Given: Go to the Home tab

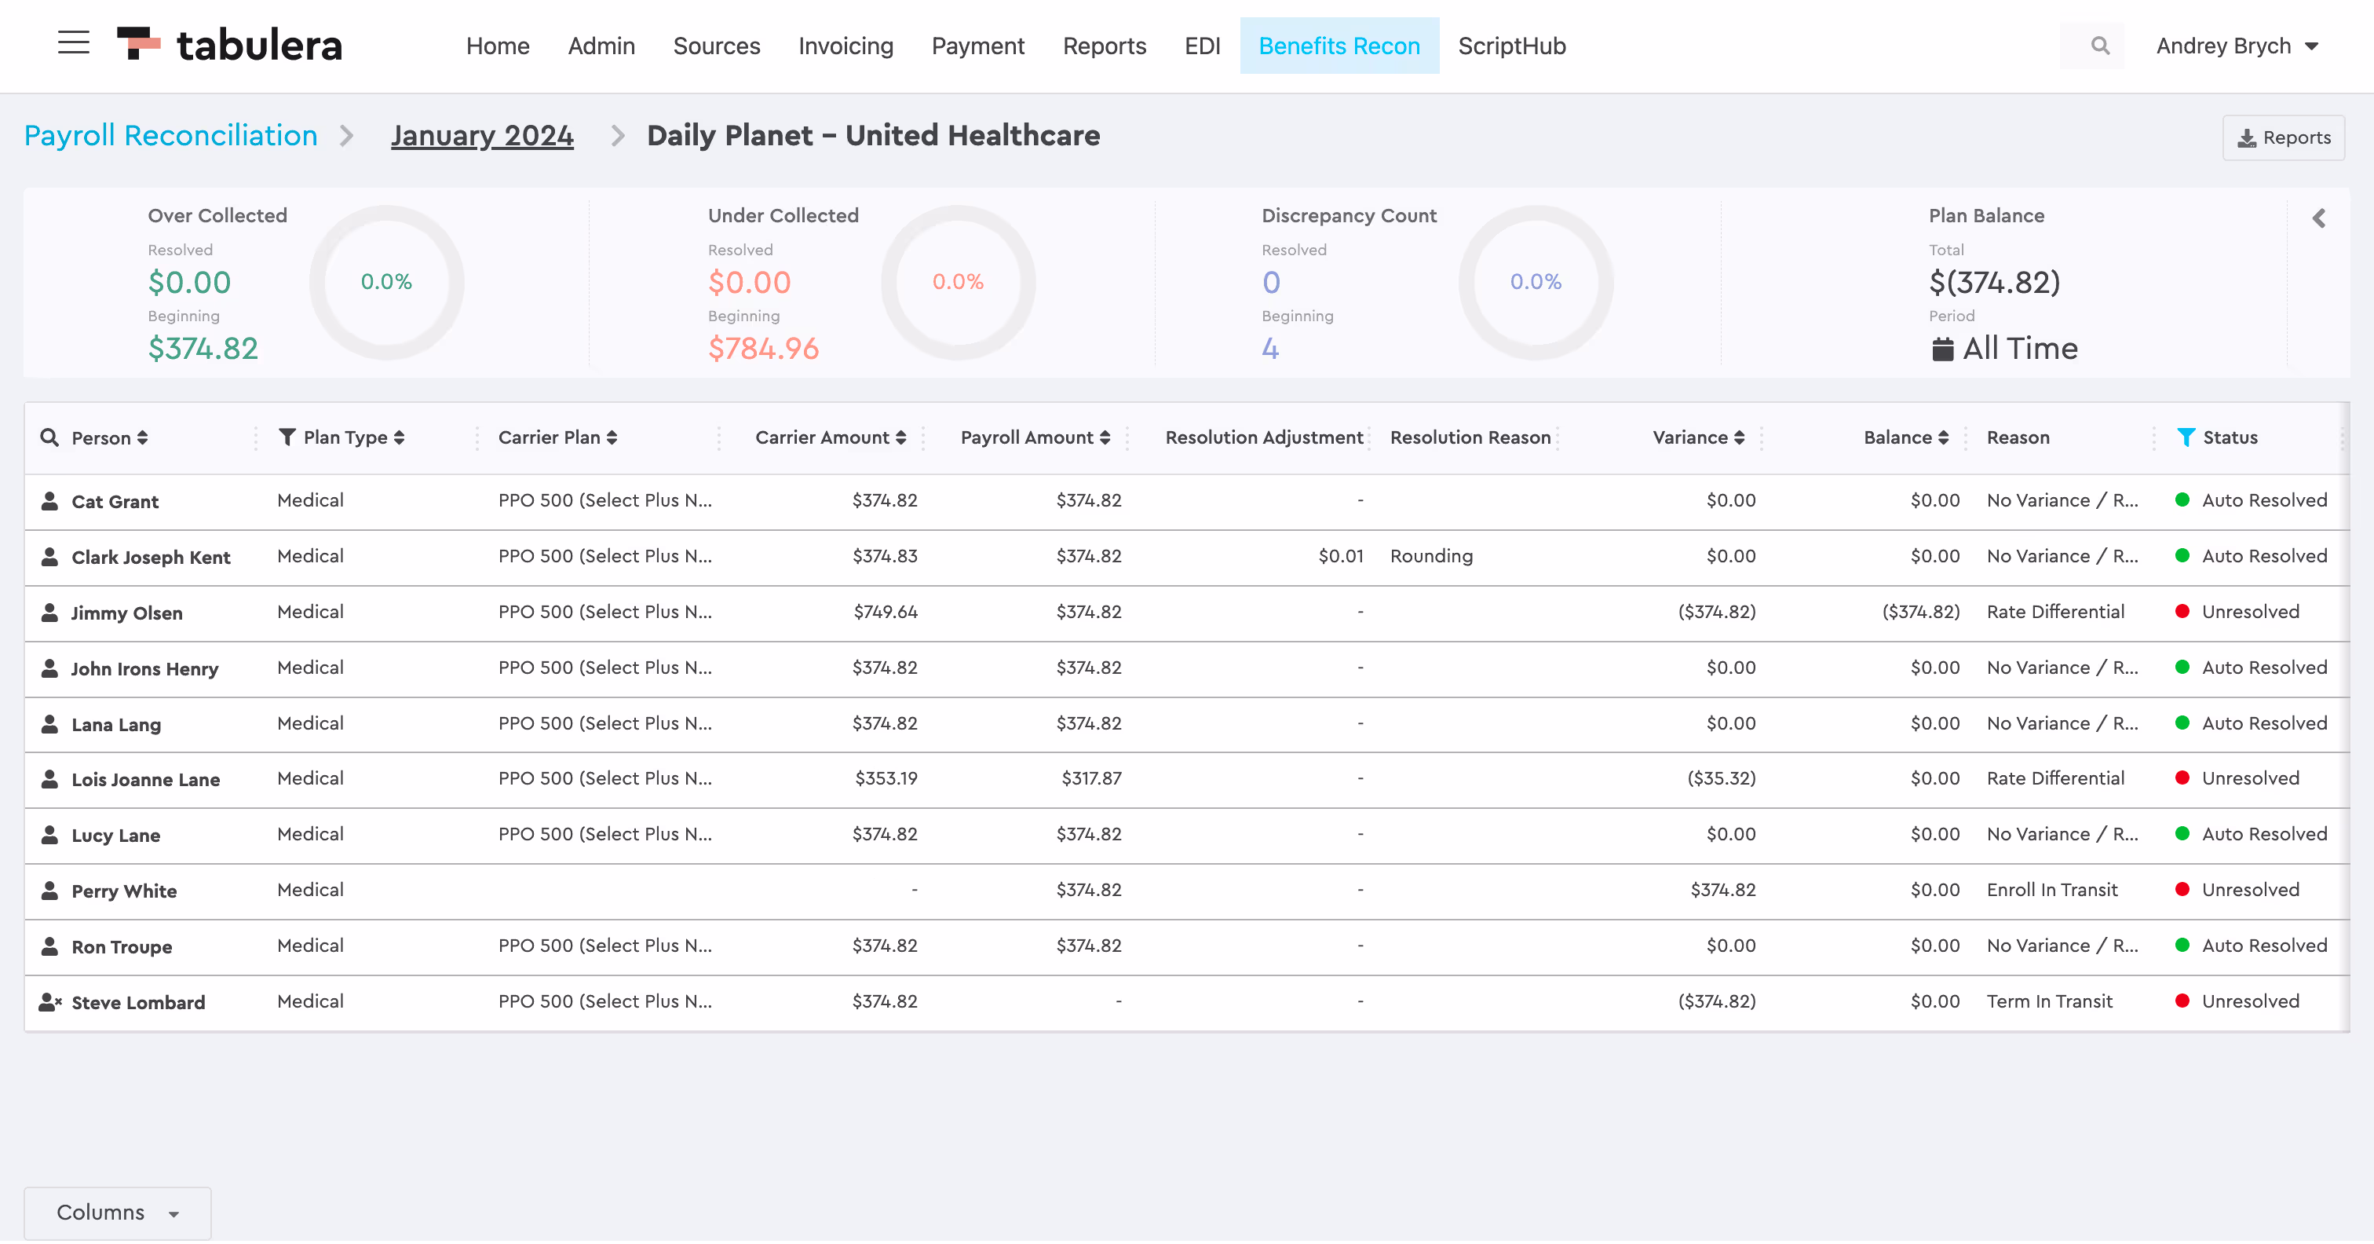Looking at the screenshot, I should 498,46.
